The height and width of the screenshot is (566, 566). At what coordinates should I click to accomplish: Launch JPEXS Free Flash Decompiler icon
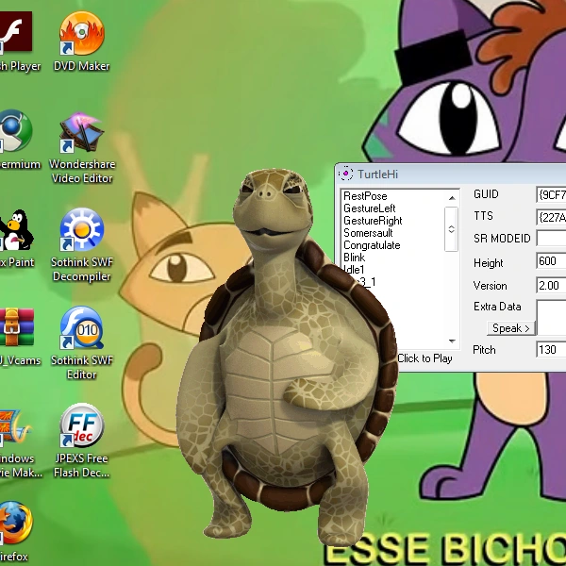(81, 441)
